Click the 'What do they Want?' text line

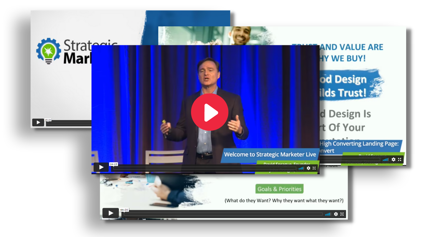coord(284,201)
